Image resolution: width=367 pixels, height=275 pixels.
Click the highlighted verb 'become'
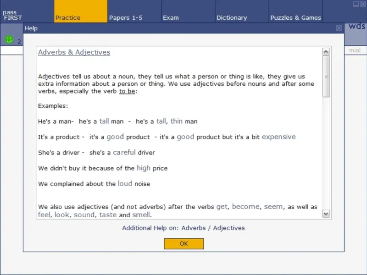point(246,207)
